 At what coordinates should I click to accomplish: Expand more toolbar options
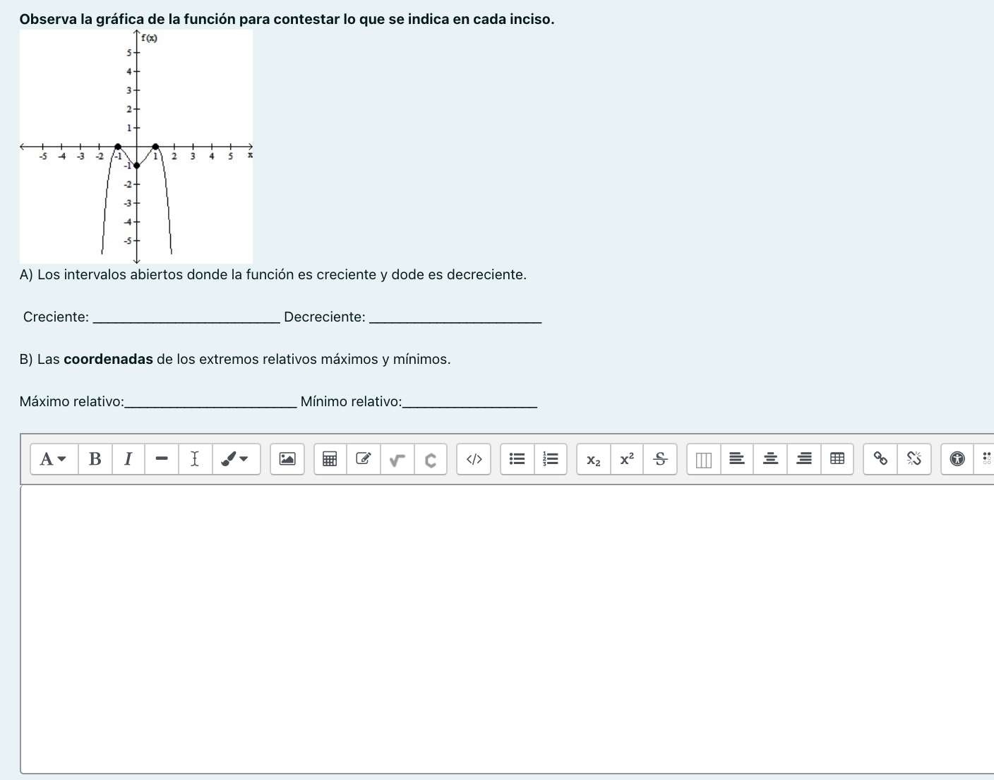[x=988, y=459]
